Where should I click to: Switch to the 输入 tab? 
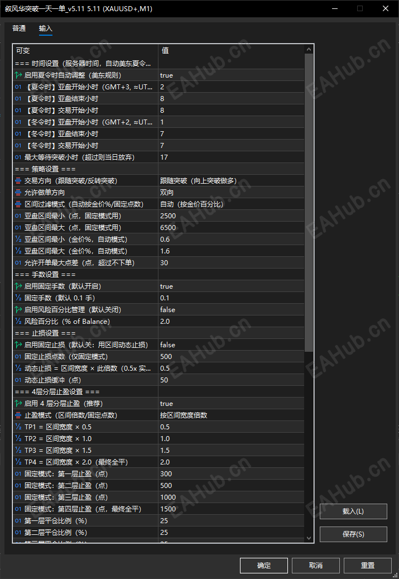point(46,28)
